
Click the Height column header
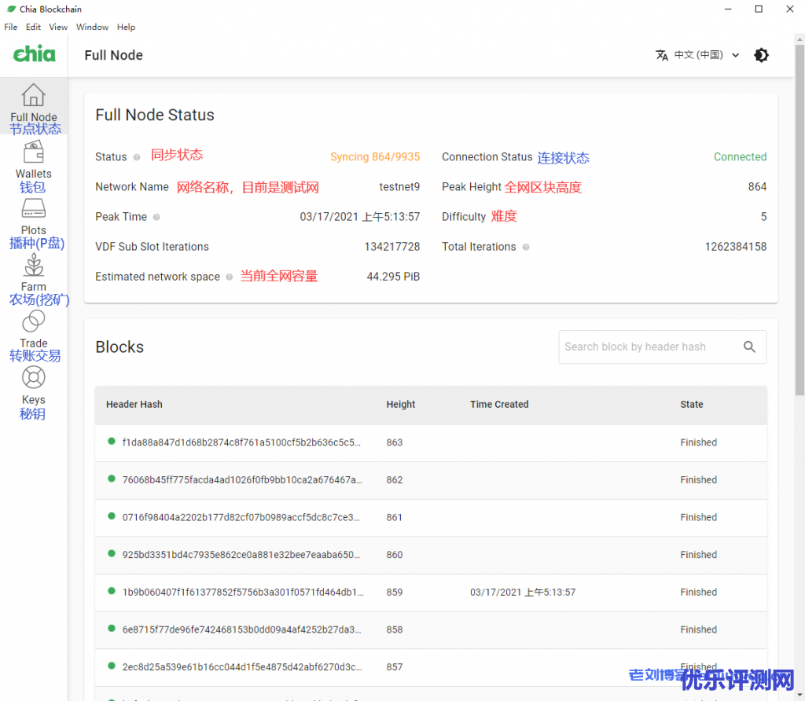(400, 405)
